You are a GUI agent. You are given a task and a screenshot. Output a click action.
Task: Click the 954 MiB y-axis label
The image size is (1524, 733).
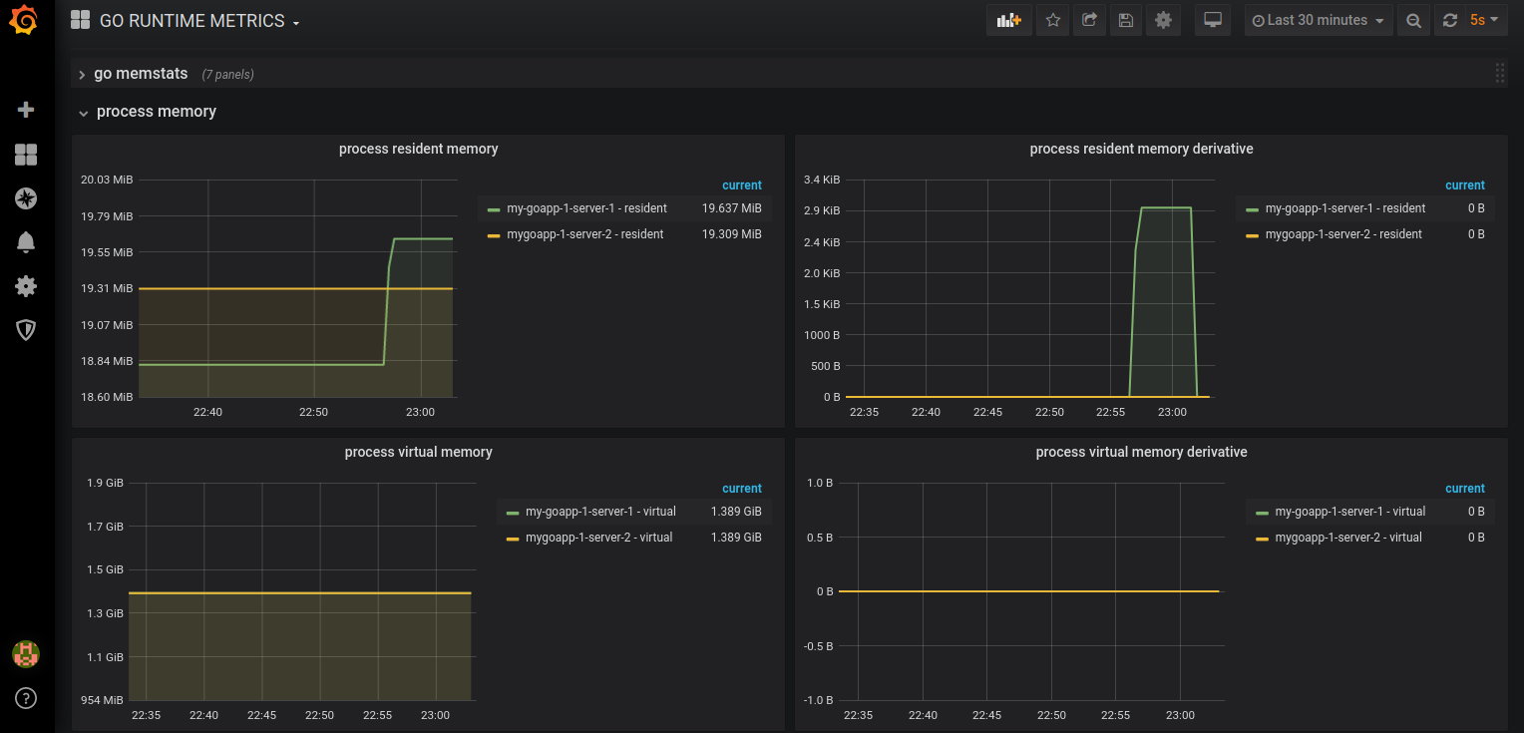pyautogui.click(x=103, y=700)
